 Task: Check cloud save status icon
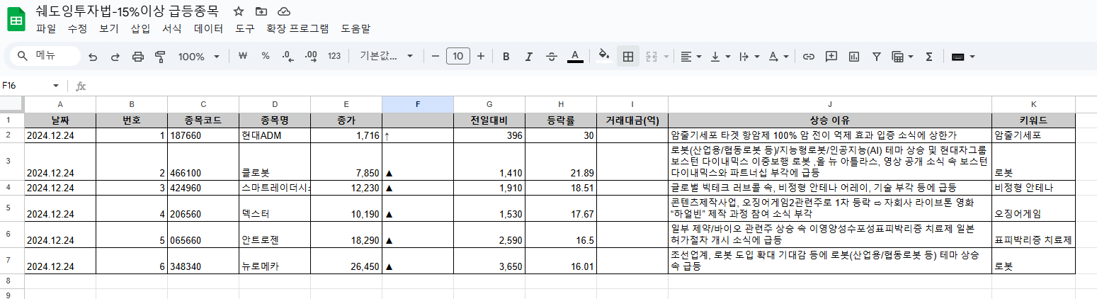pyautogui.click(x=284, y=11)
